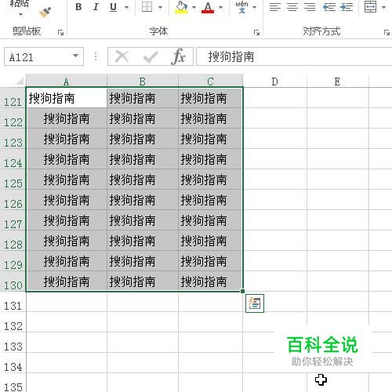Click merge and center icon
392x392 pixels.
[x=371, y=7]
